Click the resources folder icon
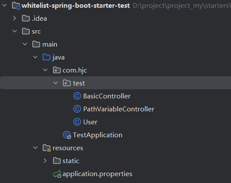This screenshot has width=231, height=183. pyautogui.click(x=47, y=148)
